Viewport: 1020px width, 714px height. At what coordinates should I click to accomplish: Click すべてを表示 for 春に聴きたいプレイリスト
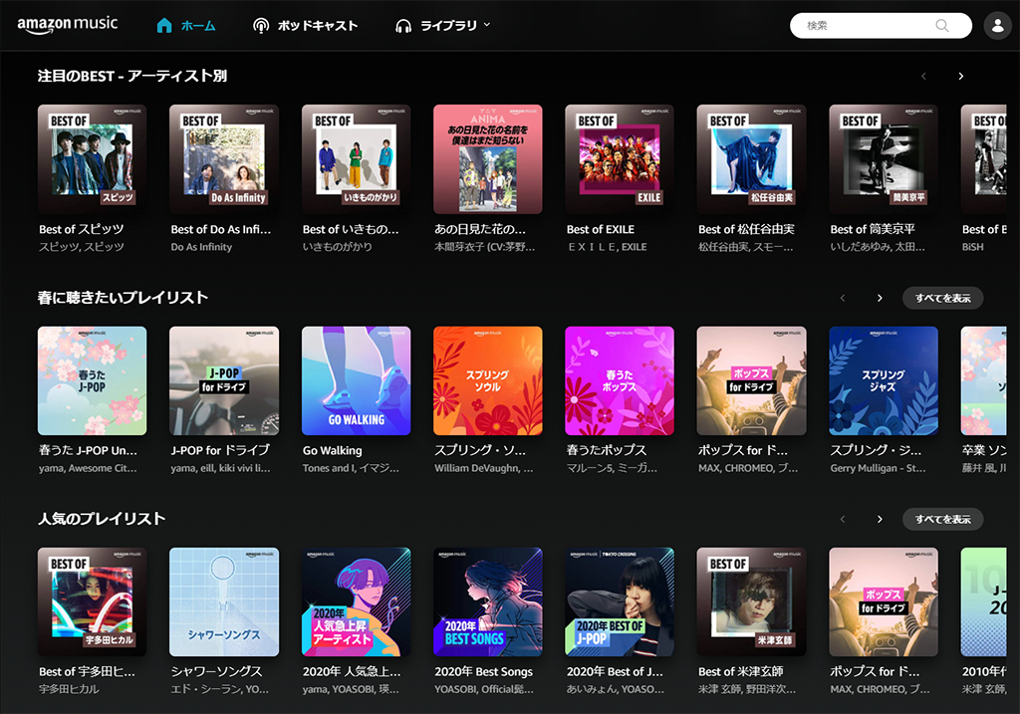click(x=942, y=298)
